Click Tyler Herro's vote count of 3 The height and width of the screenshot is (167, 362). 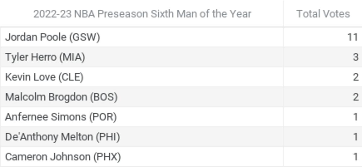tap(355, 57)
